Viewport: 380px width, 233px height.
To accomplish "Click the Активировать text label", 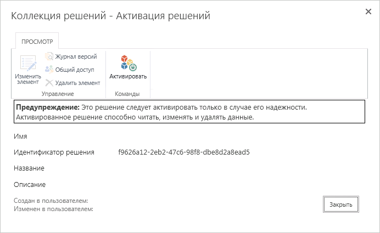I will click(x=128, y=76).
